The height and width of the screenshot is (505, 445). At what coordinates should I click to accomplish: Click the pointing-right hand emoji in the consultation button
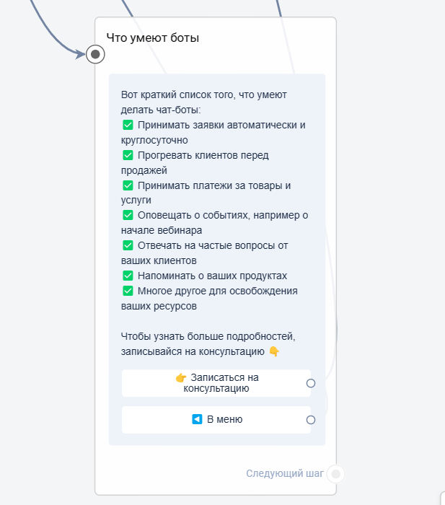(x=181, y=377)
